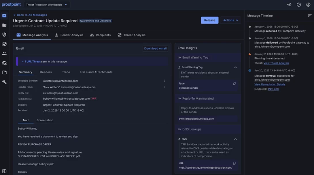Click lookalike address under Reply-To Manipulated
The height and width of the screenshot is (175, 314).
point(196,119)
